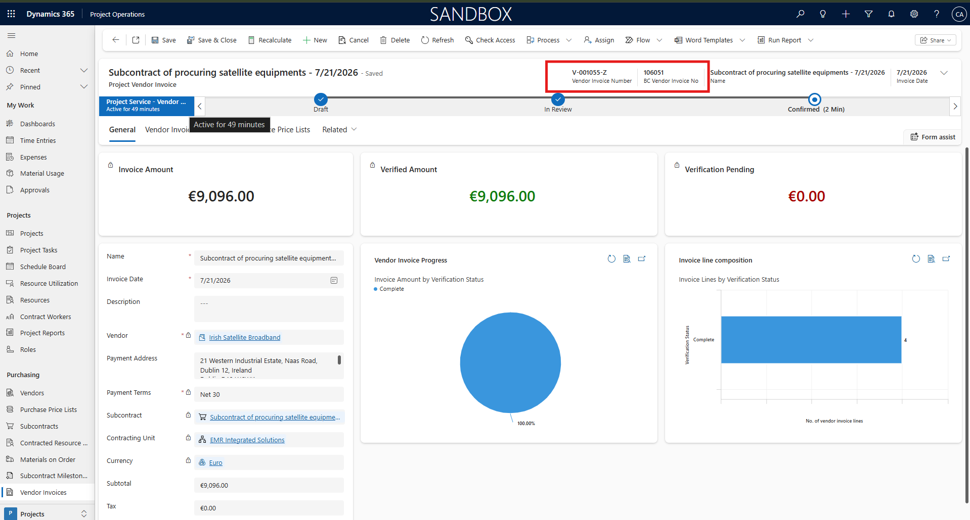
Task: Click the In Review stage marker
Action: (x=558, y=99)
